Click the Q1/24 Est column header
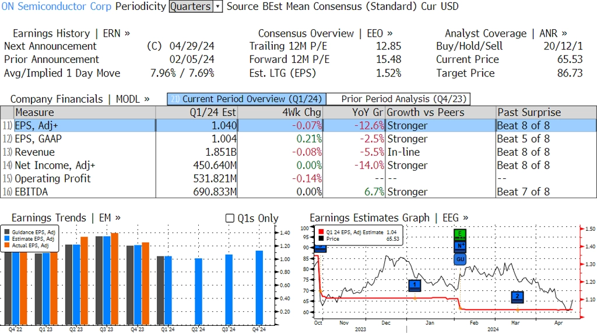Image resolution: width=597 pixels, height=334 pixels. pyautogui.click(x=196, y=112)
